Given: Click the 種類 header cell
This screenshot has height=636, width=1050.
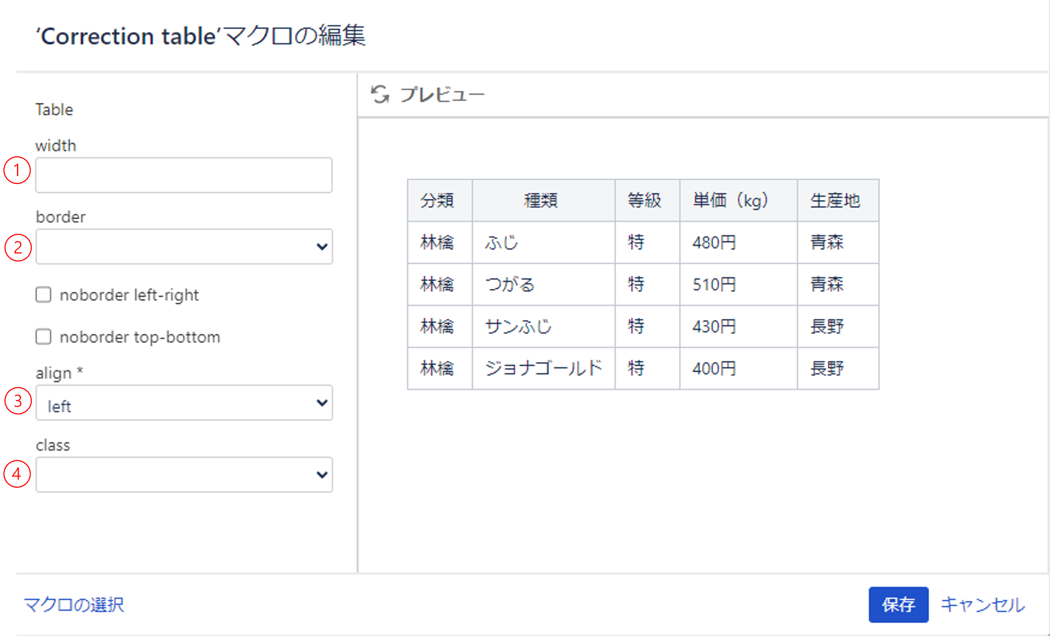Looking at the screenshot, I should tap(543, 200).
